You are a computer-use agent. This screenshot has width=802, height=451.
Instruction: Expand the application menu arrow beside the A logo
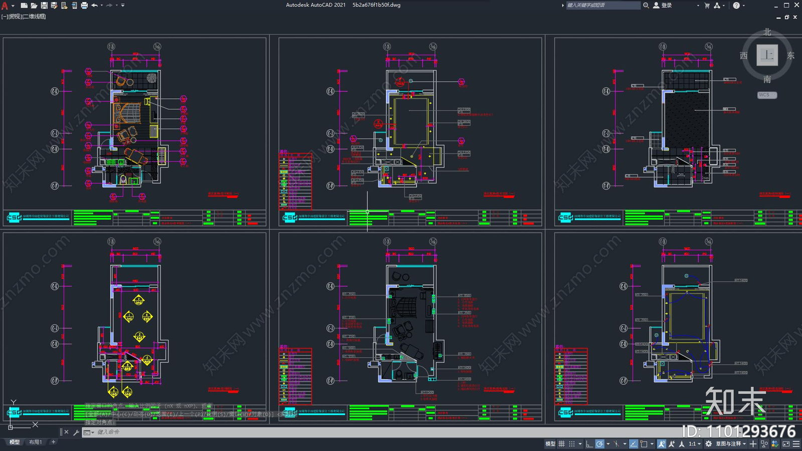[x=13, y=6]
